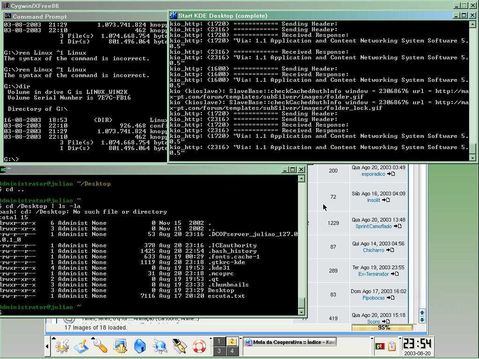
Task: Open the KWrite fountain pen icon
Action: [179, 346]
